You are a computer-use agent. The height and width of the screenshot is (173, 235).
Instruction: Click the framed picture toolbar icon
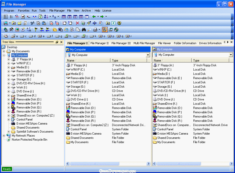click(x=17, y=30)
